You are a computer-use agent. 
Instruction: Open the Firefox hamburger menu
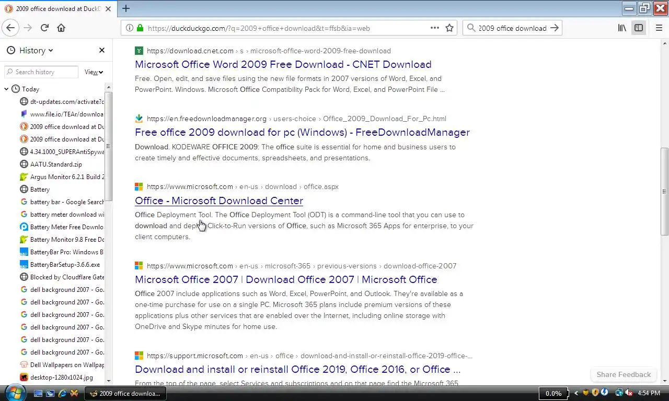pyautogui.click(x=659, y=28)
